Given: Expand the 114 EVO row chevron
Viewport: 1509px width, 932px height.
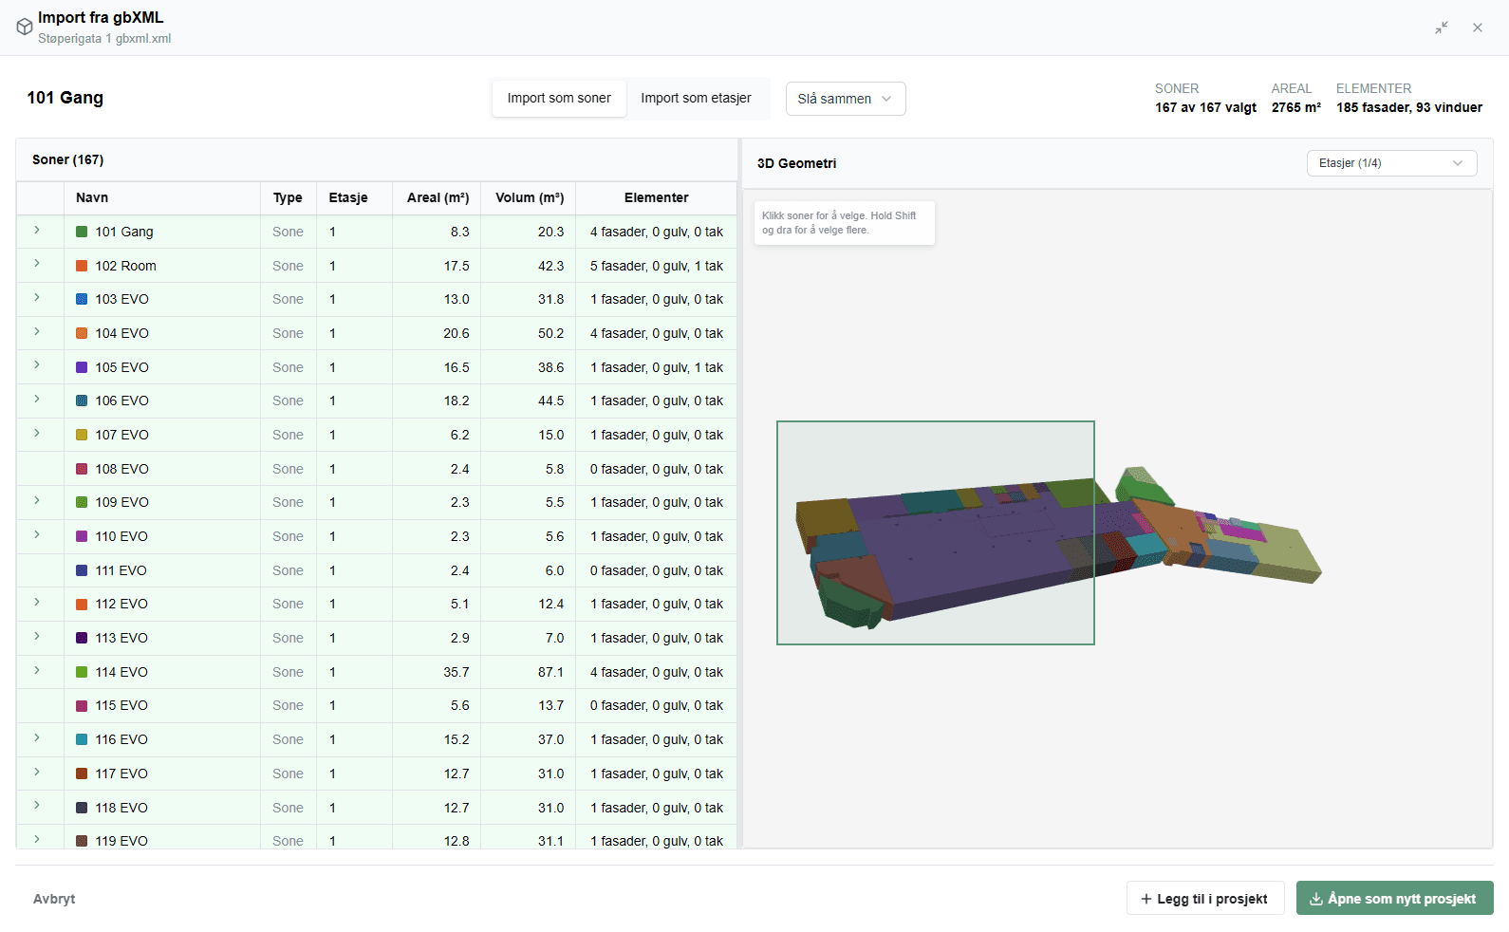Looking at the screenshot, I should (37, 671).
